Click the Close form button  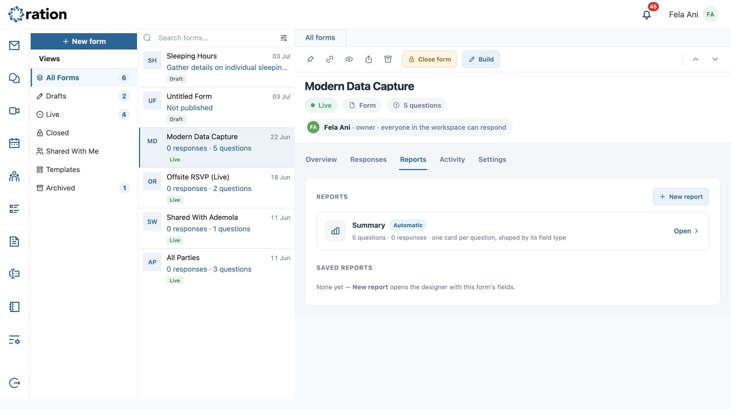pos(429,59)
